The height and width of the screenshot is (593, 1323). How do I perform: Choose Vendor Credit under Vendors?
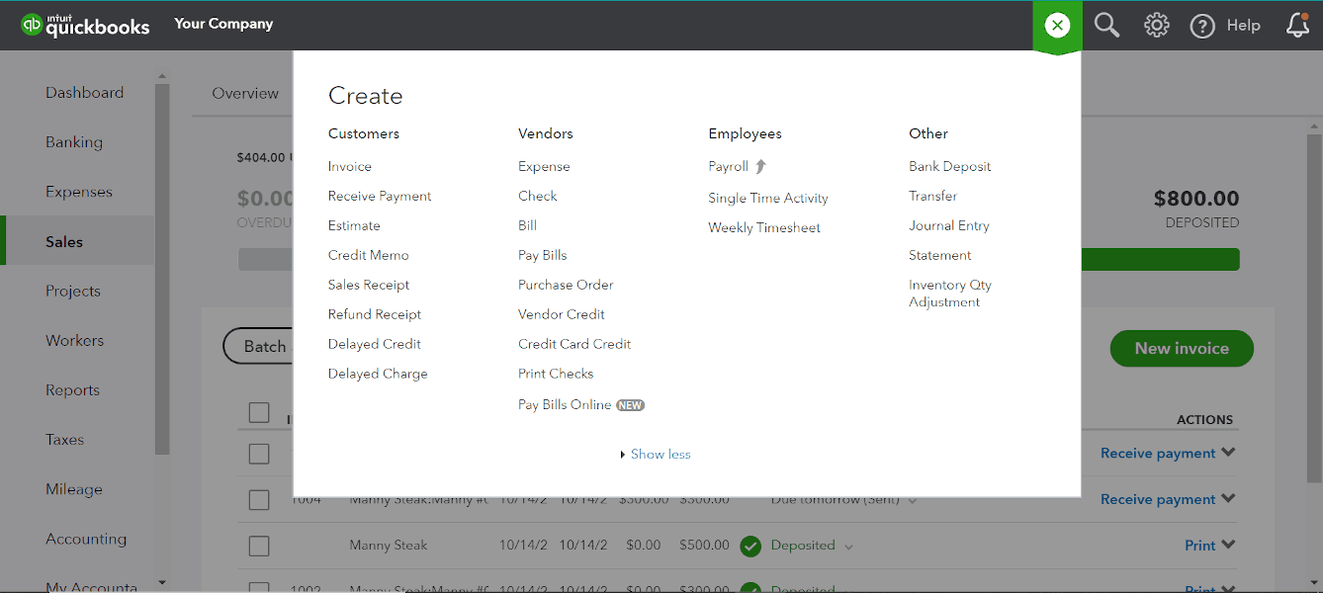coord(562,315)
